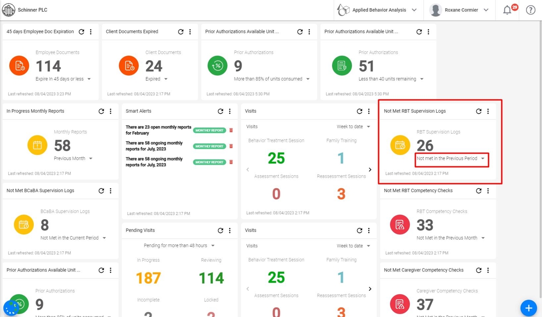This screenshot has width=542, height=317.
Task: Open the 'Not met in the Previous Period' dropdown
Action: (x=451, y=158)
